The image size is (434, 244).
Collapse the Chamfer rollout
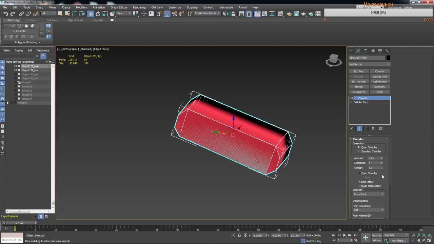(x=358, y=139)
